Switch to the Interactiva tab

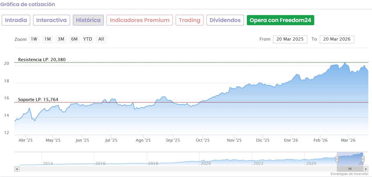[51, 20]
